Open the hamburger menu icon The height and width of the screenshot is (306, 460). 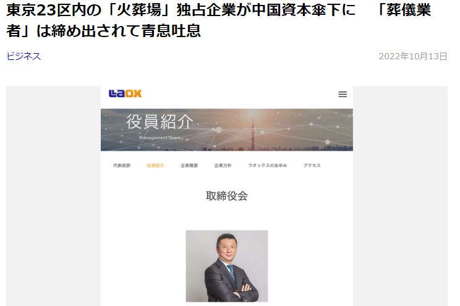click(x=343, y=94)
